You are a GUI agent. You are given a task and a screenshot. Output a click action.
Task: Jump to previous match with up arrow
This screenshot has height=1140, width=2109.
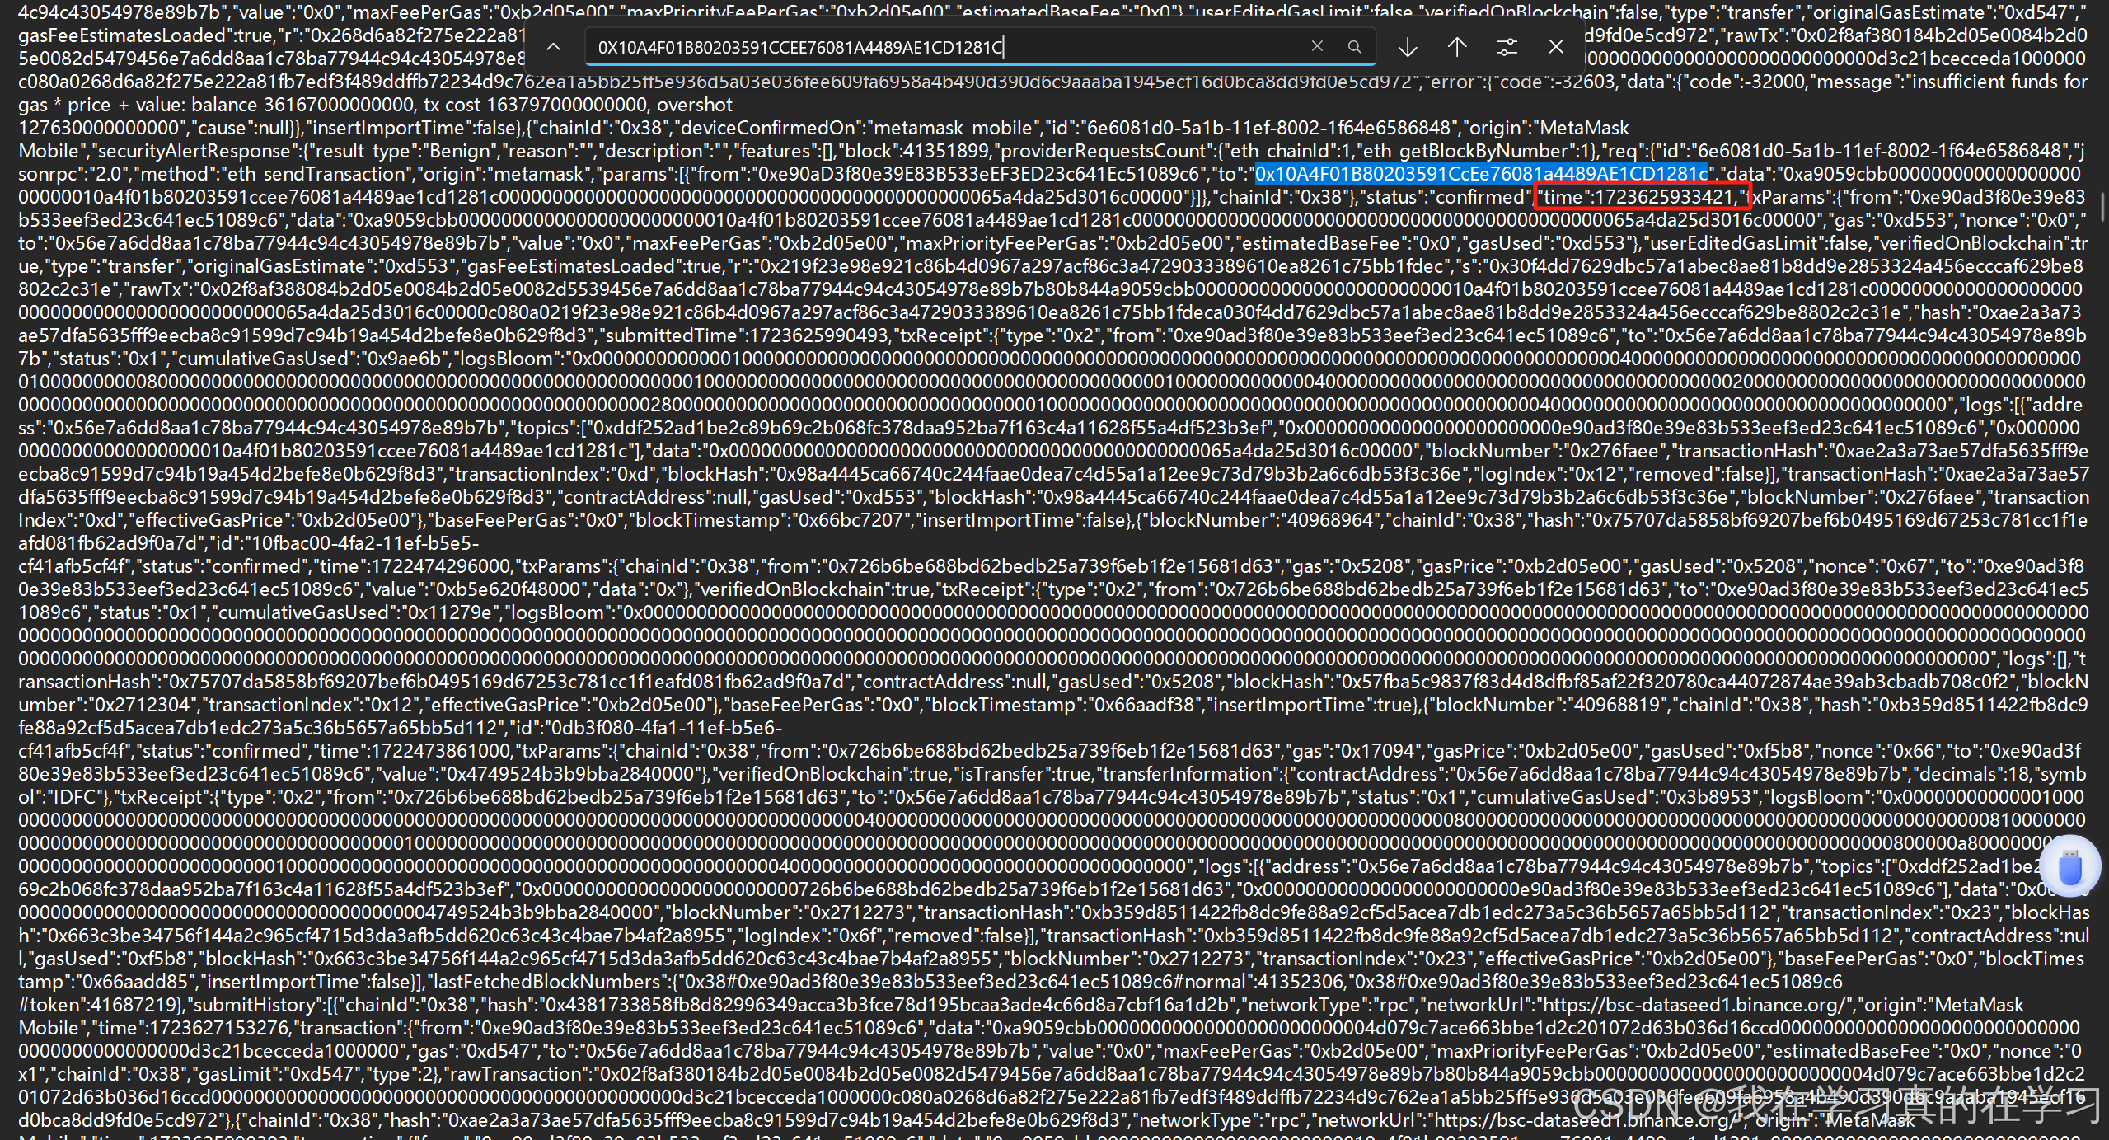pyautogui.click(x=1457, y=47)
